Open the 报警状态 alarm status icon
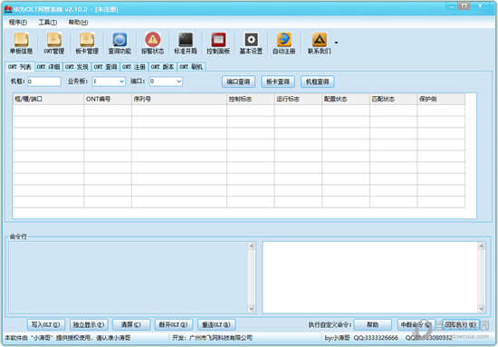This screenshot has height=347, width=498. tap(153, 43)
